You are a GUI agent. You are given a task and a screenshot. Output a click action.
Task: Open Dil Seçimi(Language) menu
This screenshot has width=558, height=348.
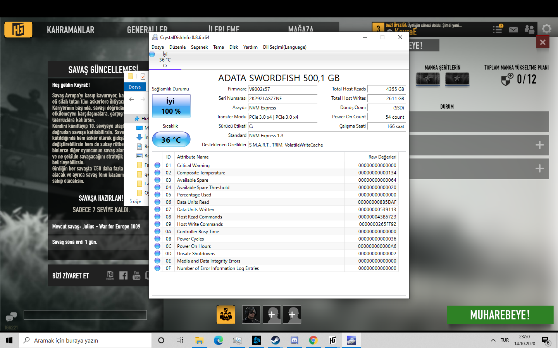click(x=285, y=47)
